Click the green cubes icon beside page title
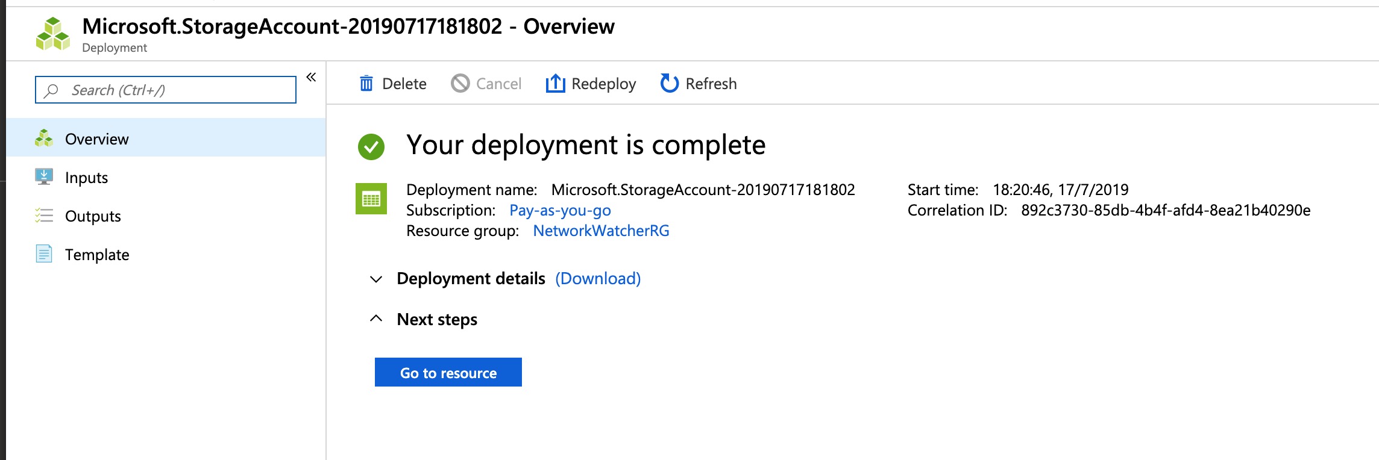The height and width of the screenshot is (460, 1379). (53, 34)
